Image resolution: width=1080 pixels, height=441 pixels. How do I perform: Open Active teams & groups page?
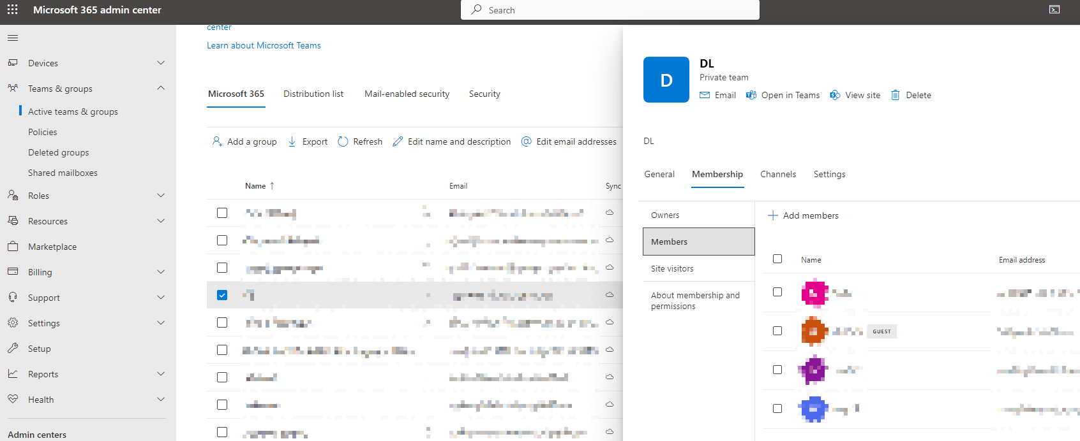pyautogui.click(x=73, y=112)
